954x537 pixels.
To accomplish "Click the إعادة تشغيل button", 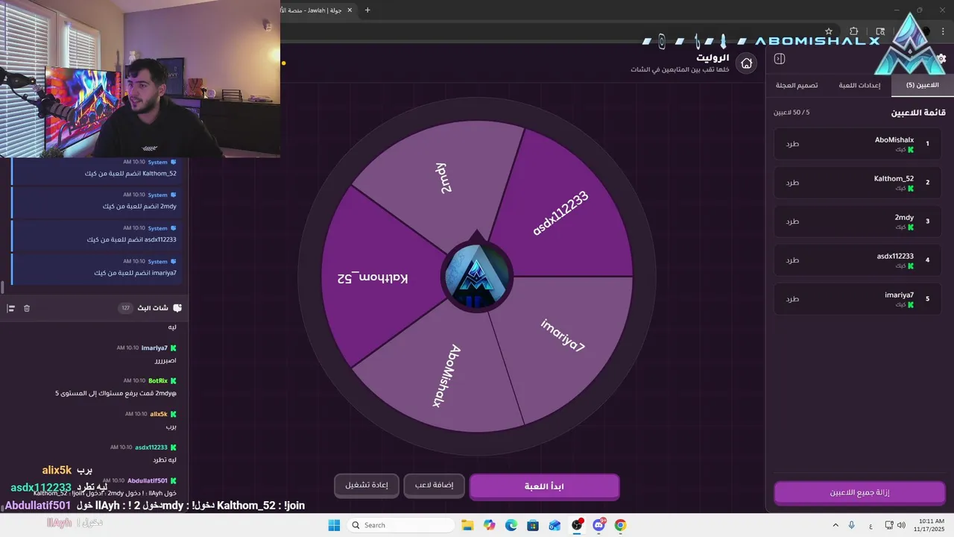I will click(x=366, y=486).
